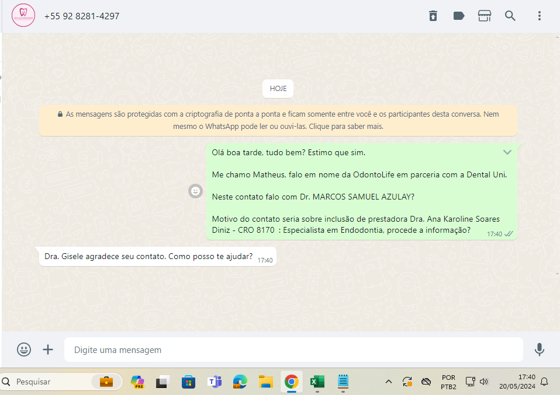Open Microsoft Edge from the taskbar
The image size is (560, 395).
coord(240,382)
